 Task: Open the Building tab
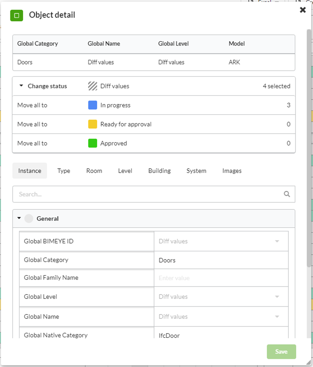click(160, 170)
